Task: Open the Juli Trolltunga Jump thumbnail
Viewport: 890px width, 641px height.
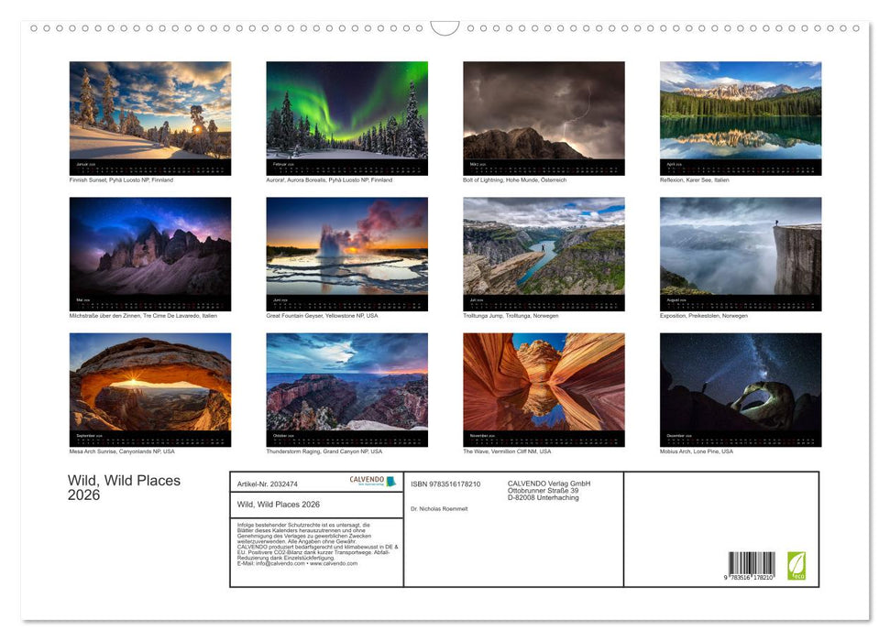Action: click(x=543, y=251)
